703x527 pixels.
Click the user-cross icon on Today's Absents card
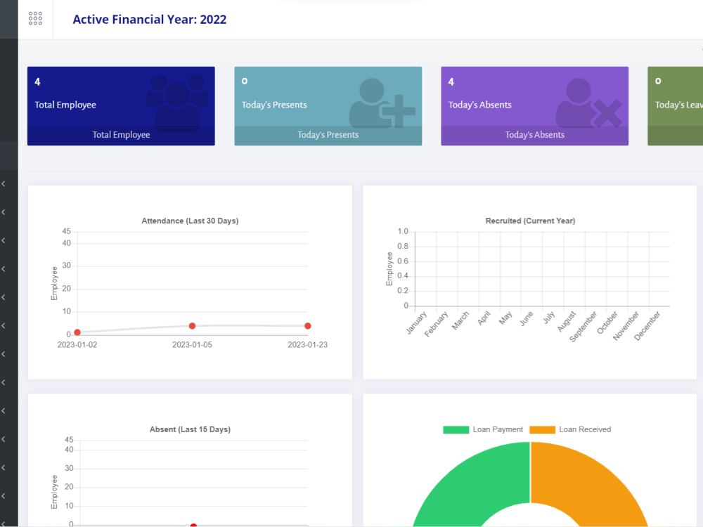click(589, 103)
